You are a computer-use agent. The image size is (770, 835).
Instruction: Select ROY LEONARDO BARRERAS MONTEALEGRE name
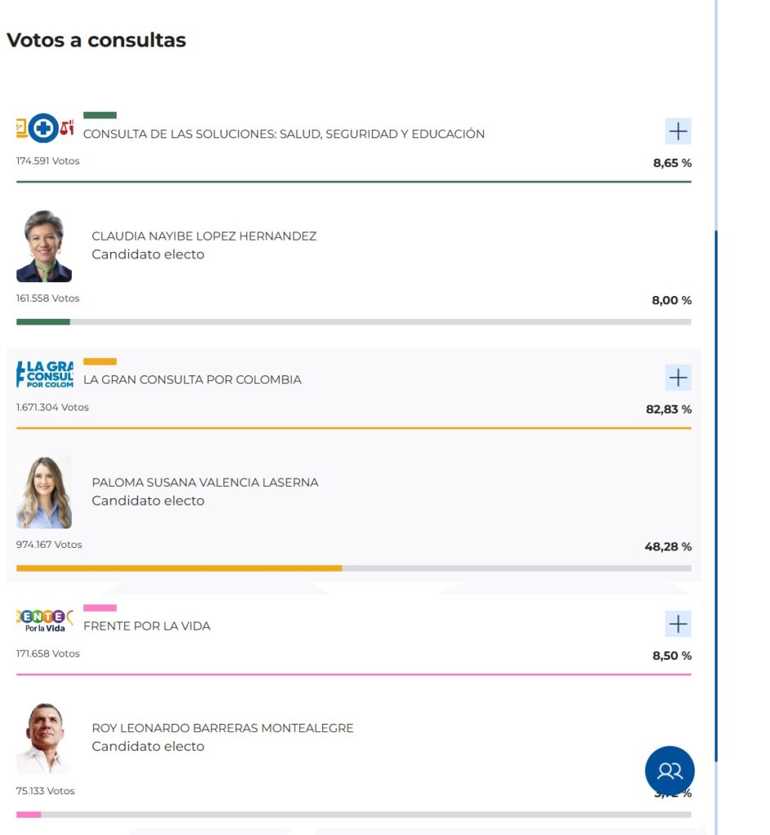[x=223, y=728]
